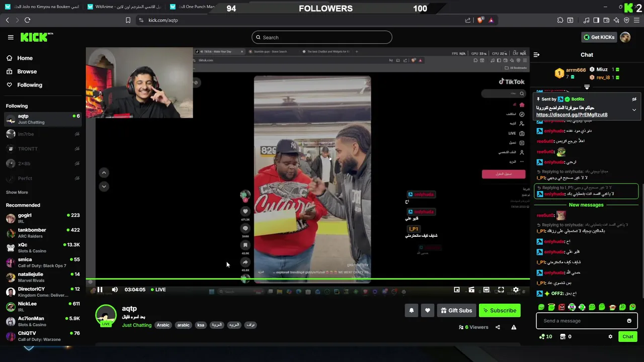
Task: Insert the angry red emote
Action: click(x=561, y=307)
